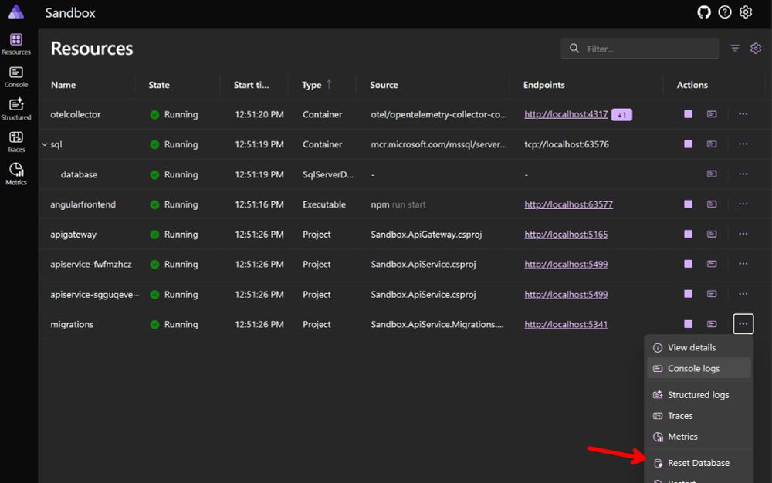Open the Resources page in sidebar
The width and height of the screenshot is (772, 483).
(15, 44)
